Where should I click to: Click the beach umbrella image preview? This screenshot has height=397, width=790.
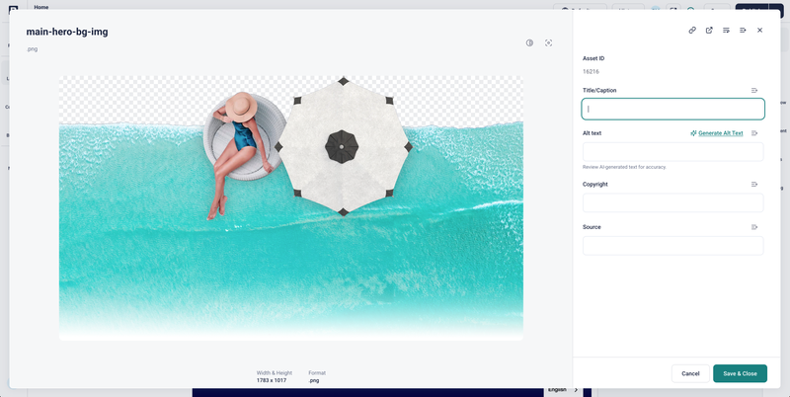[x=291, y=207]
